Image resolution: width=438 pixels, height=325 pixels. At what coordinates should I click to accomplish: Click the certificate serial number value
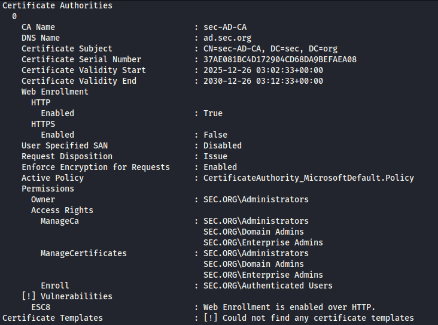point(280,59)
